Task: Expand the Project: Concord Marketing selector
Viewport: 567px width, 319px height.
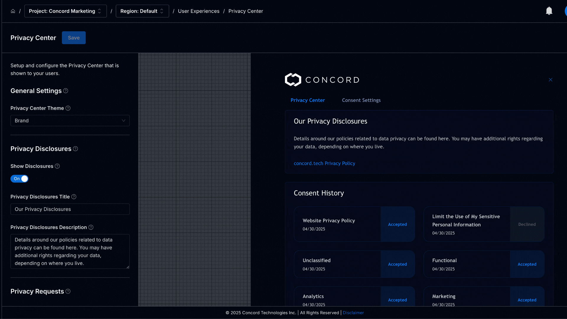Action: point(65,11)
